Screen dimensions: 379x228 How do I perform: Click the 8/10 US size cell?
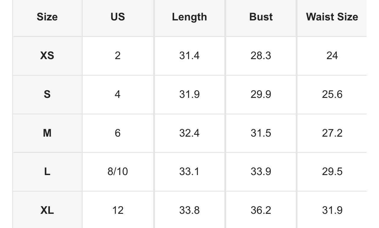tap(118, 172)
